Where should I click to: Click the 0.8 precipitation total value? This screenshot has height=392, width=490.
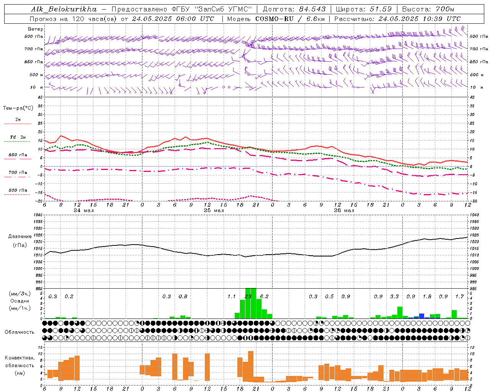(183, 297)
